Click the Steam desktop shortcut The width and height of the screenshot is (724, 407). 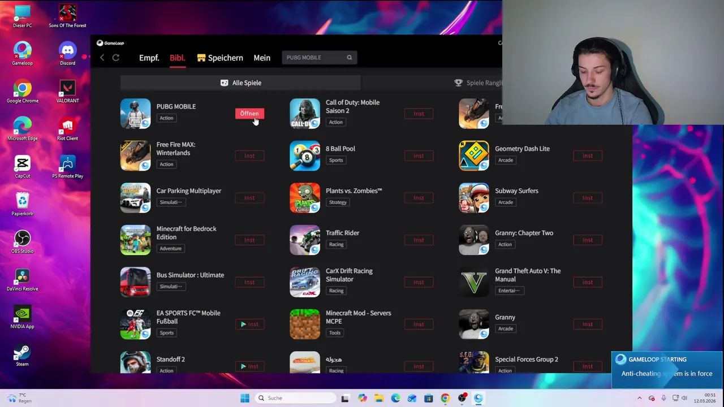pos(22,355)
